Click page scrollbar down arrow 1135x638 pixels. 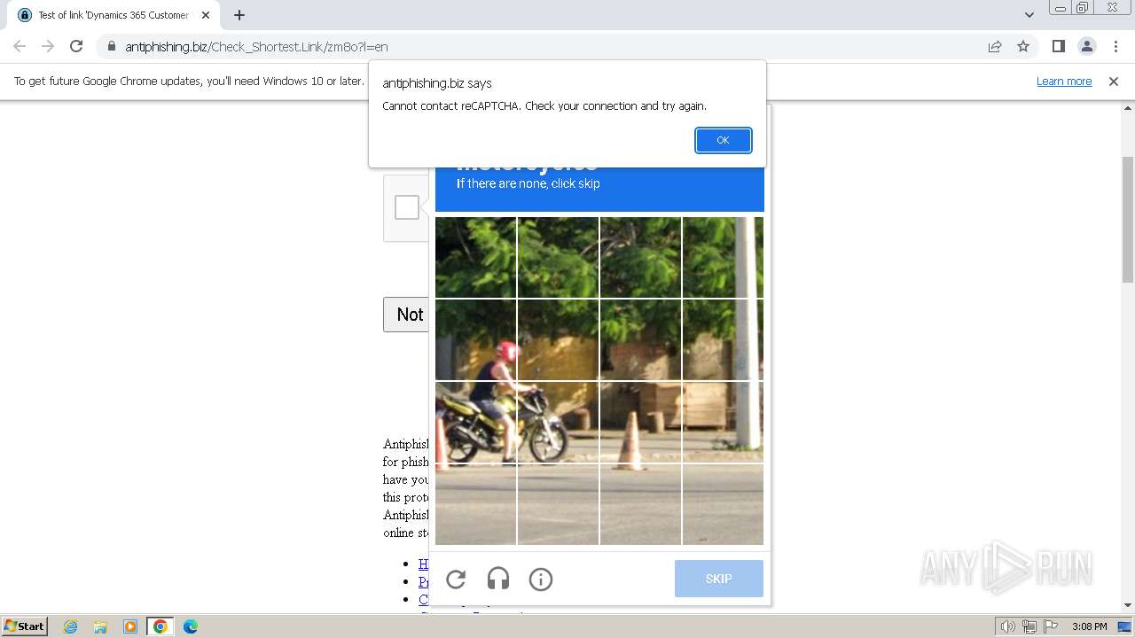tap(1128, 605)
